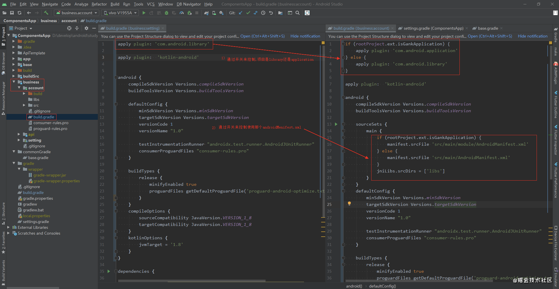
Task: Click the Debug bug icon
Action: pyautogui.click(x=167, y=13)
